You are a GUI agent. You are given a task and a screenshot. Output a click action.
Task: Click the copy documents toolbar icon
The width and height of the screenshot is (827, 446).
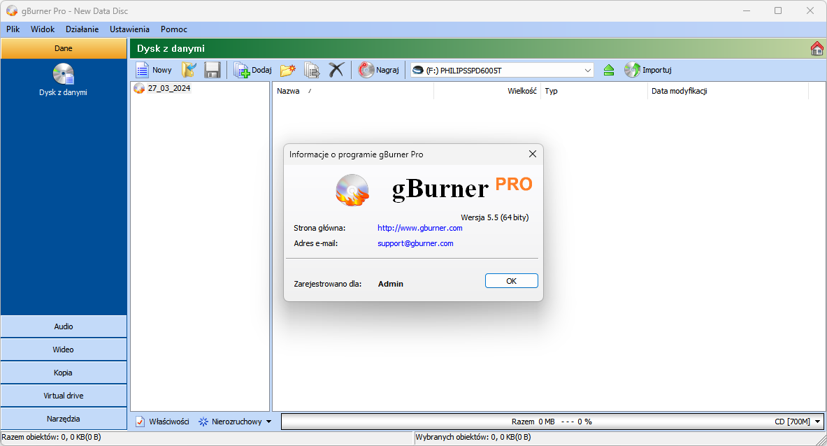tap(312, 70)
